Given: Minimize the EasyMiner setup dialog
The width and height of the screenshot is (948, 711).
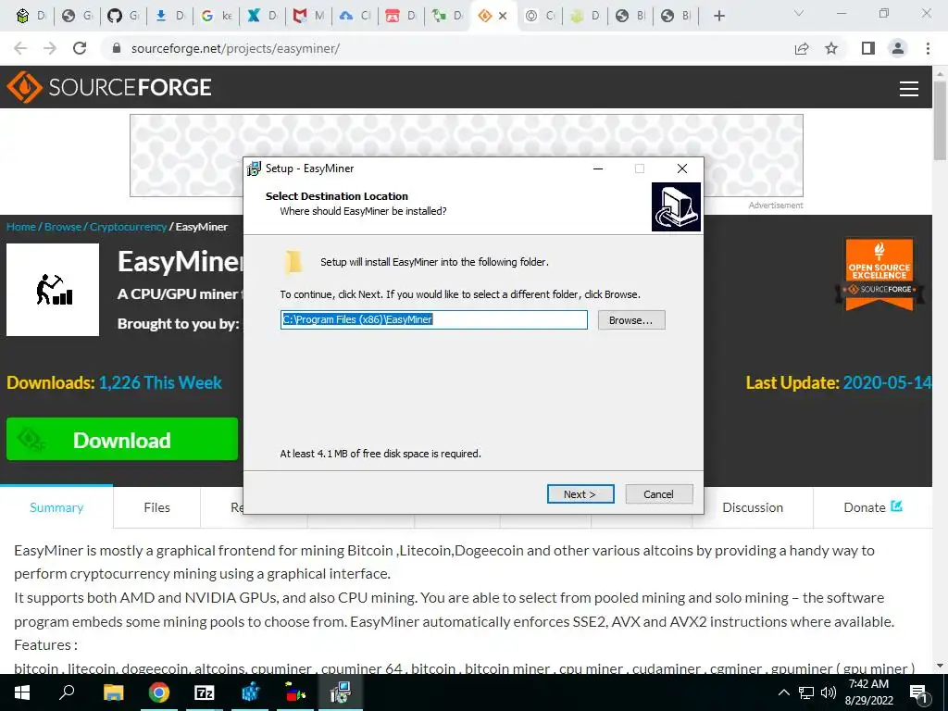Looking at the screenshot, I should click(598, 168).
